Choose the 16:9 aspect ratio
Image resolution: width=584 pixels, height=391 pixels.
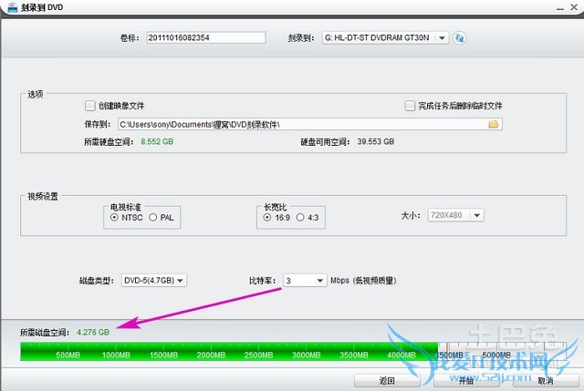click(267, 217)
